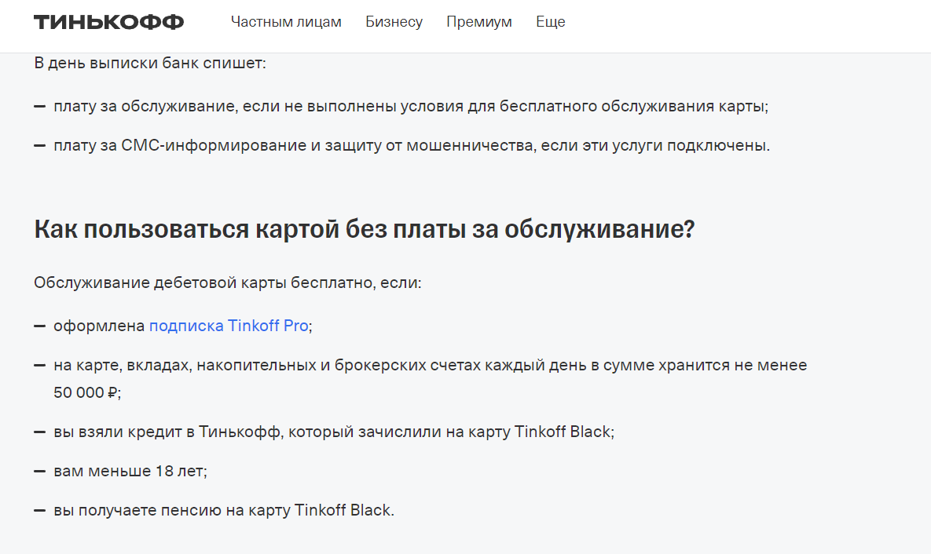Click the накопительных и брокерских счетах line
The height and width of the screenshot is (554, 931).
[x=430, y=365]
